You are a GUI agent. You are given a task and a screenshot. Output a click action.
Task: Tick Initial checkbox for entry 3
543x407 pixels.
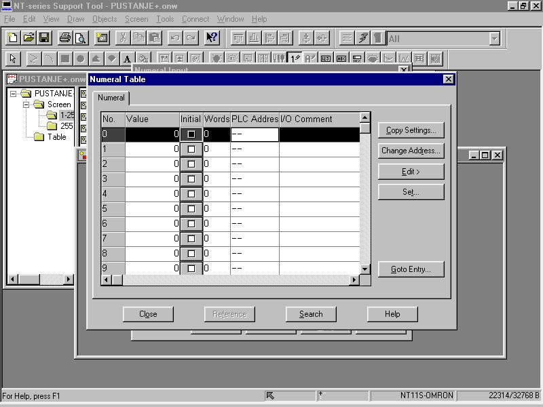coord(191,179)
